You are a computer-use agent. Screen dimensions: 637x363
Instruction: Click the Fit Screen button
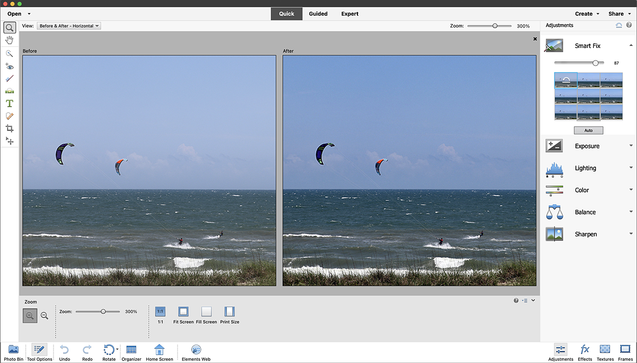183,315
